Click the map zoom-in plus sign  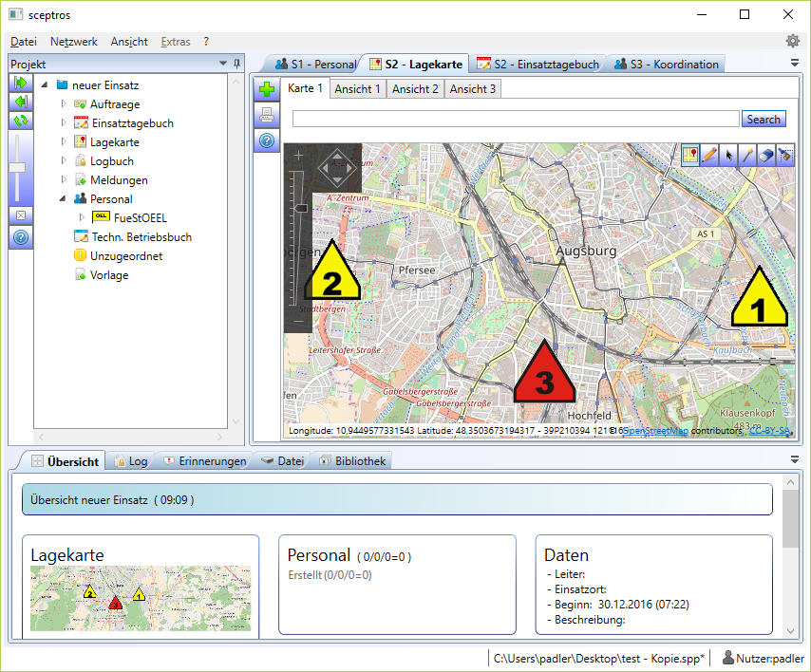coord(298,155)
